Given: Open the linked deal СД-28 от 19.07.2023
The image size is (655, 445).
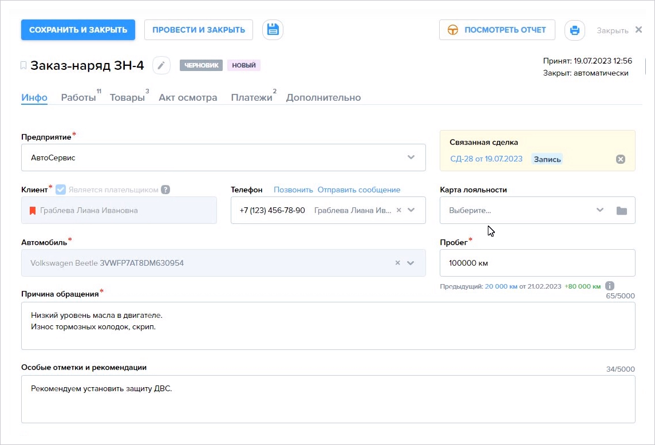Looking at the screenshot, I should click(486, 159).
